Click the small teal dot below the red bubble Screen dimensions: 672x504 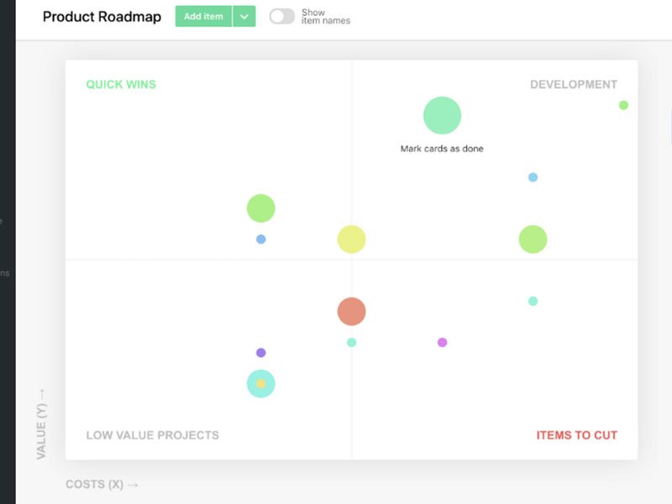(x=351, y=342)
